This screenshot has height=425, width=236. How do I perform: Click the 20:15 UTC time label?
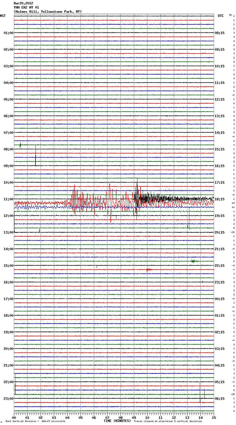(220, 232)
